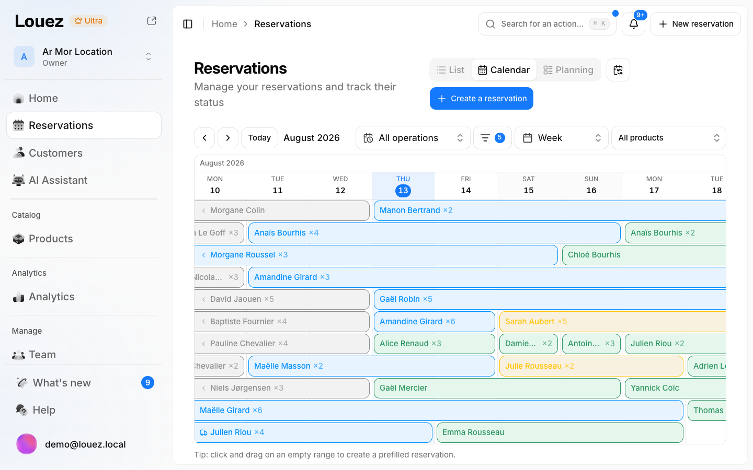Viewport: 753px width, 470px height.
Task: Click the AI Assistant robot icon
Action: click(19, 180)
